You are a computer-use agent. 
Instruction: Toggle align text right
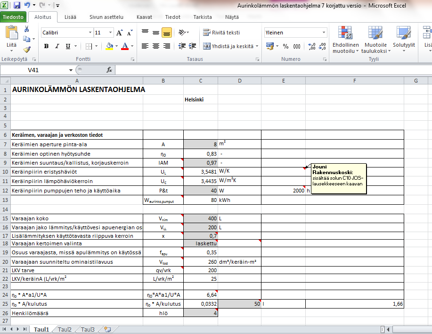(x=167, y=46)
